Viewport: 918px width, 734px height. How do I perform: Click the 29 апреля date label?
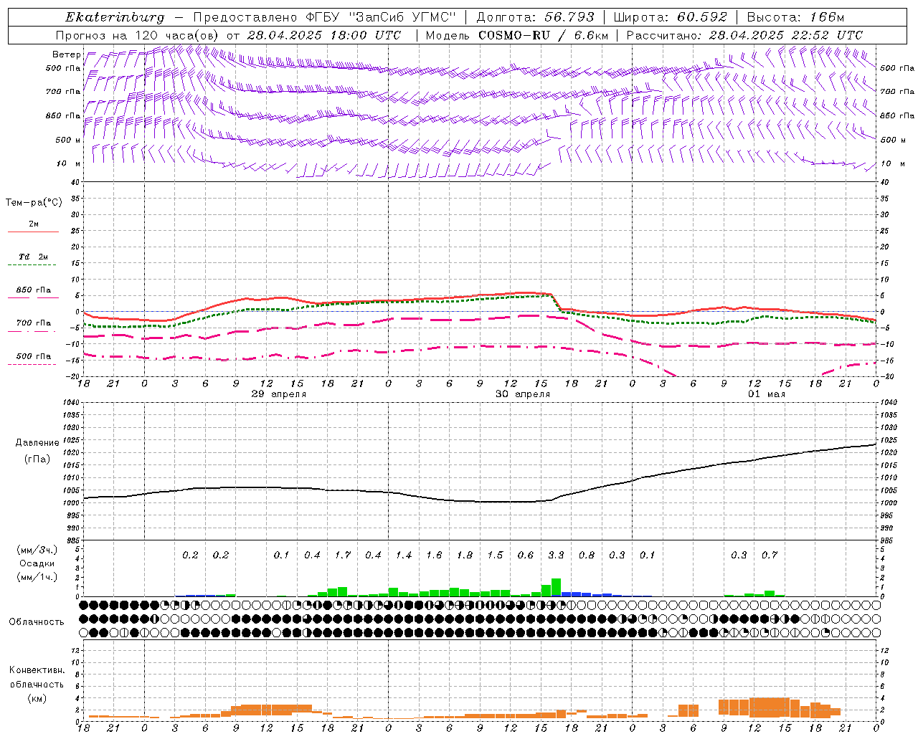279,394
